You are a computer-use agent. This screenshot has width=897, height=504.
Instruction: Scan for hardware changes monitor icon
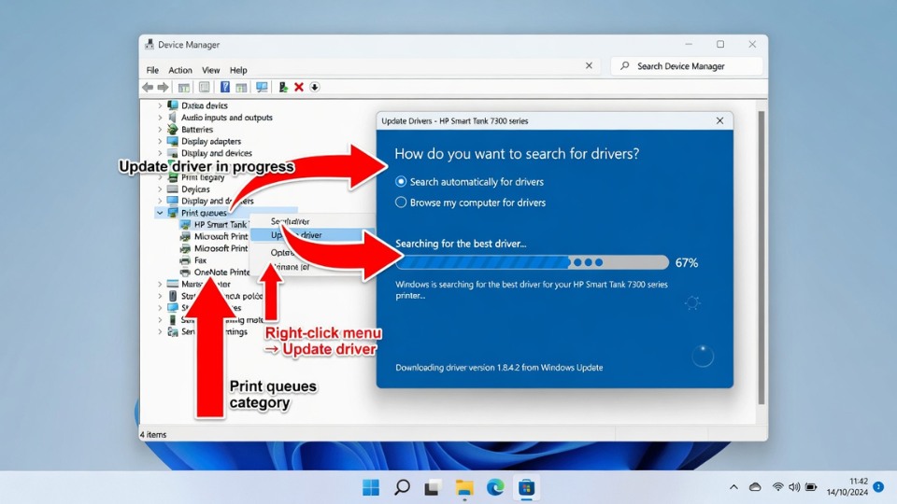click(x=262, y=87)
